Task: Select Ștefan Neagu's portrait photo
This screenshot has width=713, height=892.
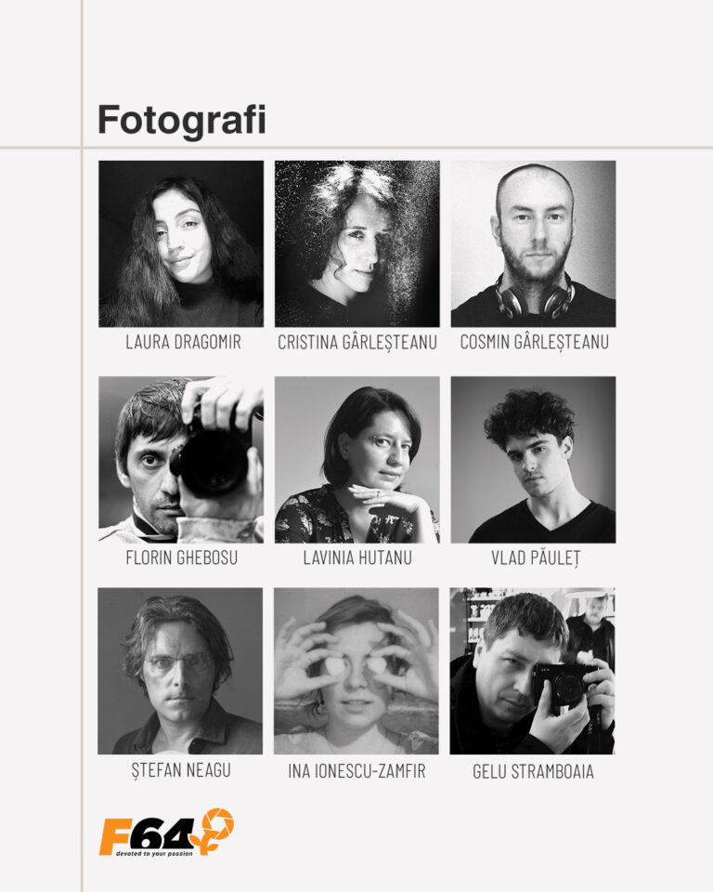Action: (x=180, y=671)
